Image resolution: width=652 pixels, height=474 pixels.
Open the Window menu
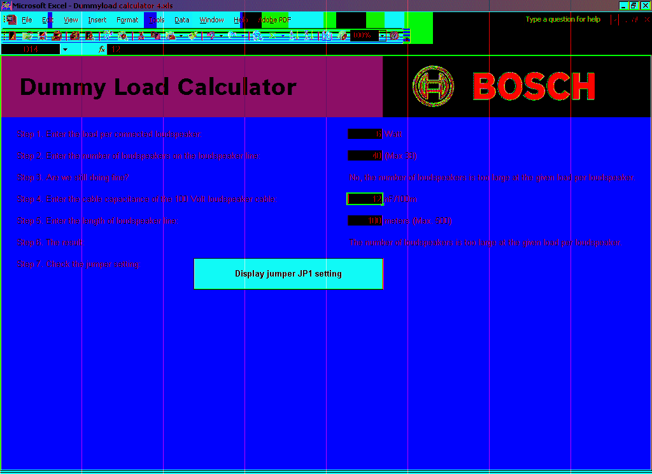(x=211, y=20)
